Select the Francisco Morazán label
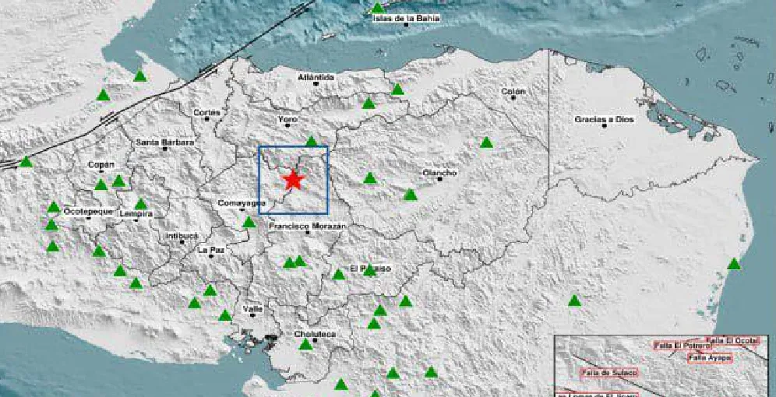 [307, 226]
